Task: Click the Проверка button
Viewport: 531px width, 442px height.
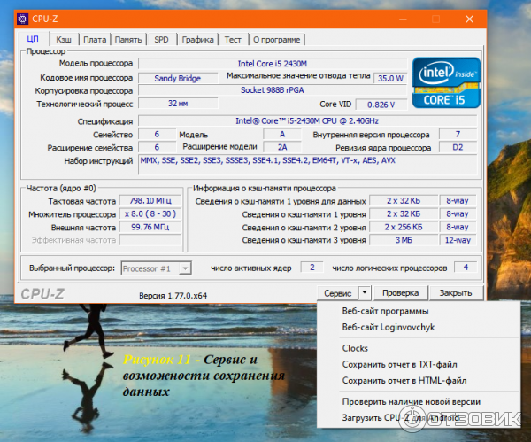Action: [400, 292]
